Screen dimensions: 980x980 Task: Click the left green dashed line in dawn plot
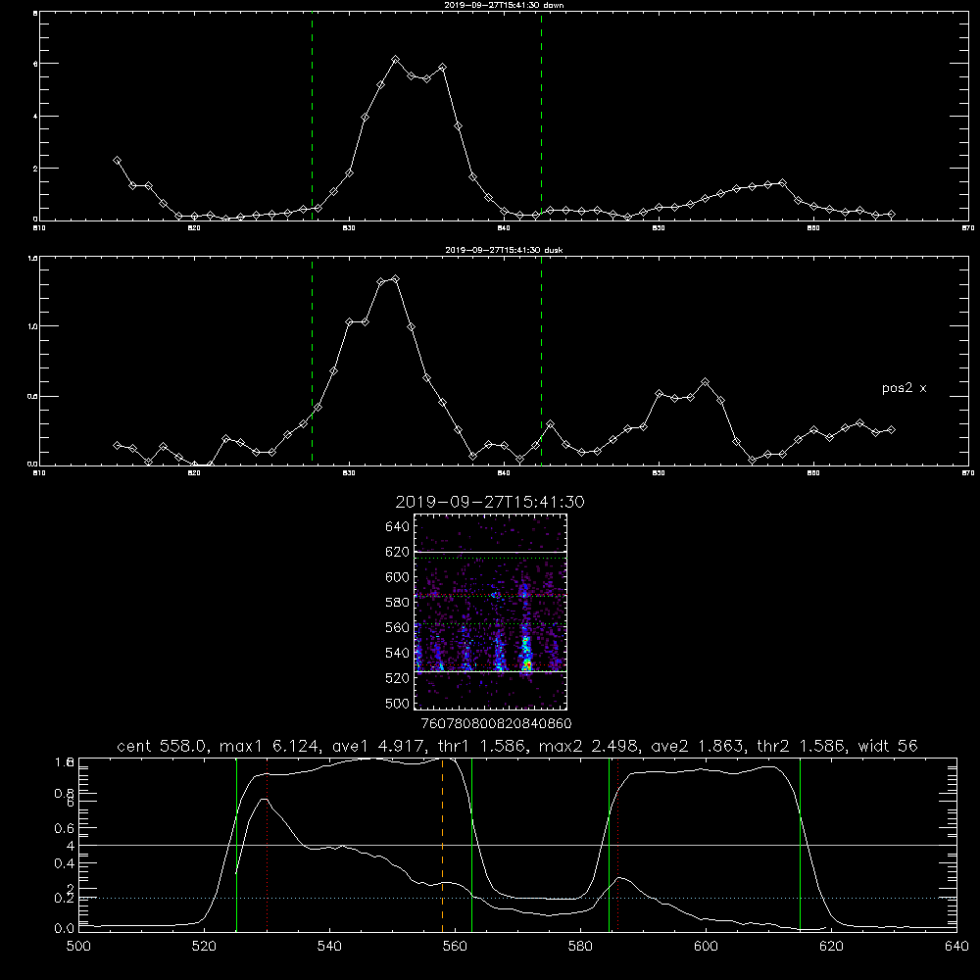[x=312, y=116]
